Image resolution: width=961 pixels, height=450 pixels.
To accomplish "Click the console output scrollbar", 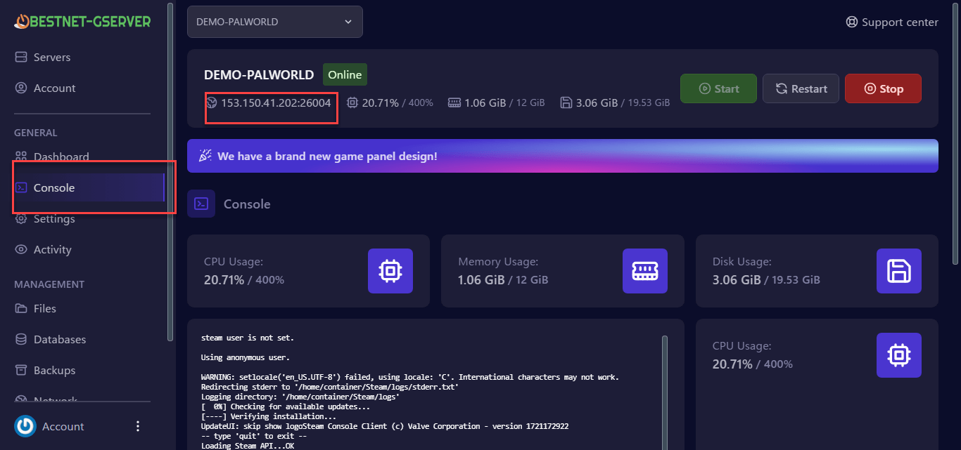I will pyautogui.click(x=665, y=392).
